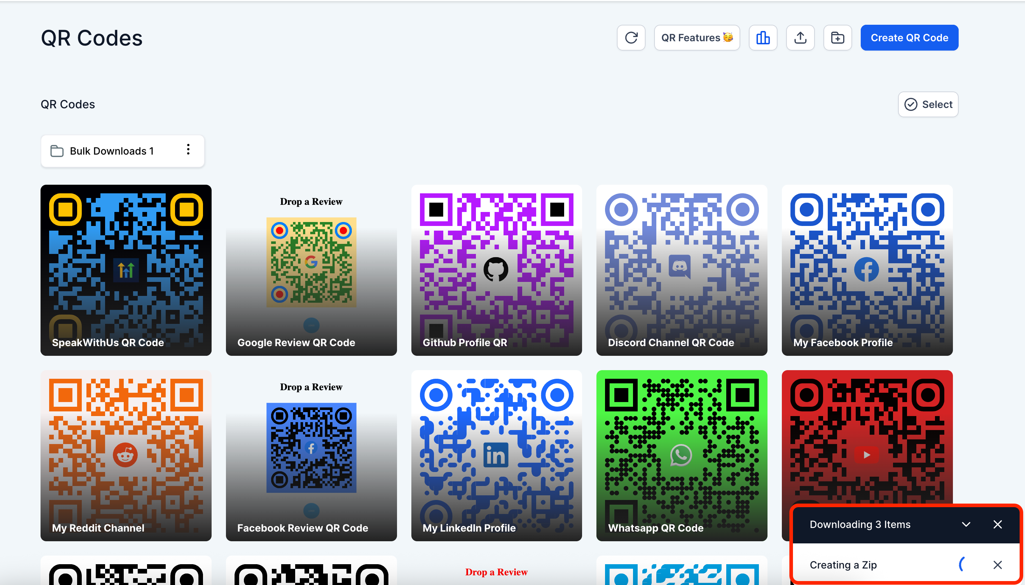Toggle Select mode for QR codes
Image resolution: width=1025 pixels, height=585 pixels.
[928, 104]
